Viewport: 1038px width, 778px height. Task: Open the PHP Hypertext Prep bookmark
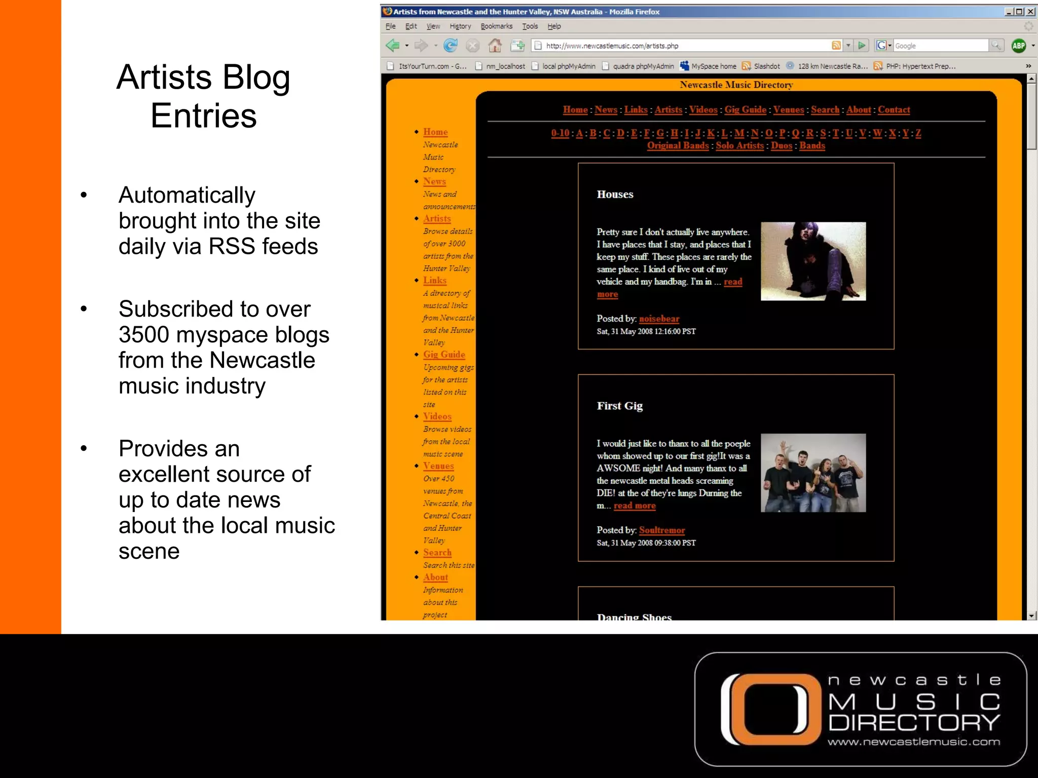[x=915, y=66]
